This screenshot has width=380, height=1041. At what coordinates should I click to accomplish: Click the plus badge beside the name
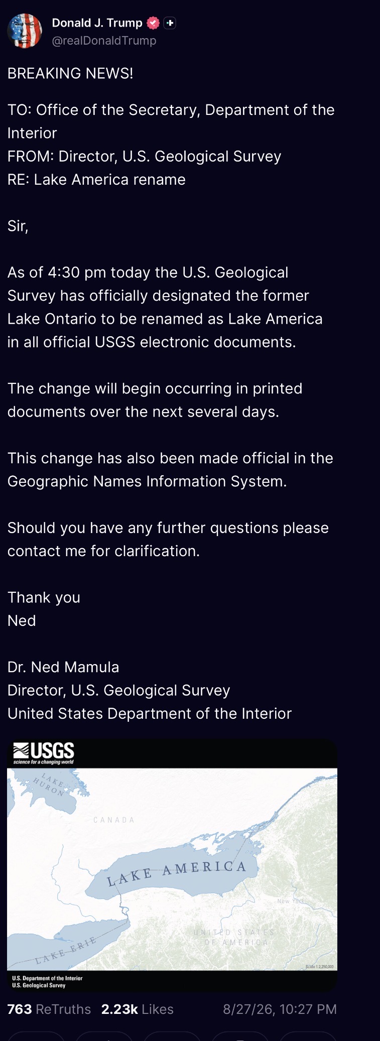(x=170, y=23)
